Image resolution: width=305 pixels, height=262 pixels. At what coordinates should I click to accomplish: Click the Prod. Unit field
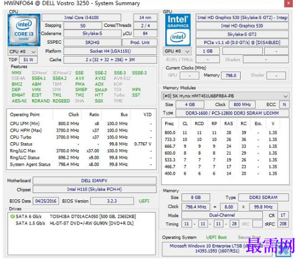tap(140, 43)
